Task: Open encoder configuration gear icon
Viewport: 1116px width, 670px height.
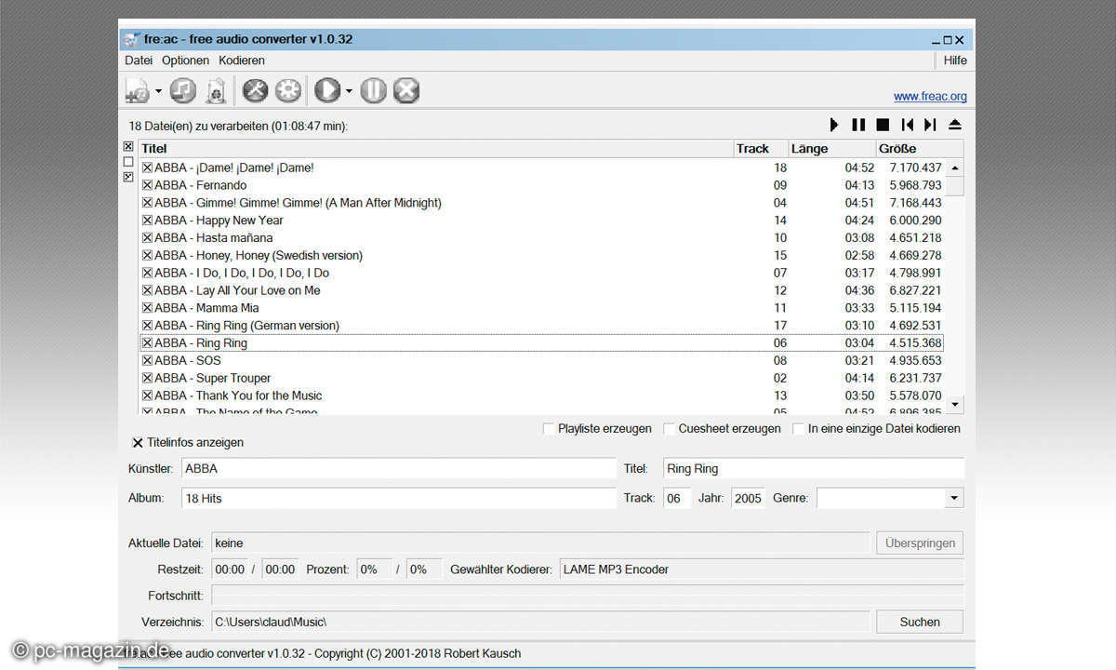Action: click(x=288, y=90)
